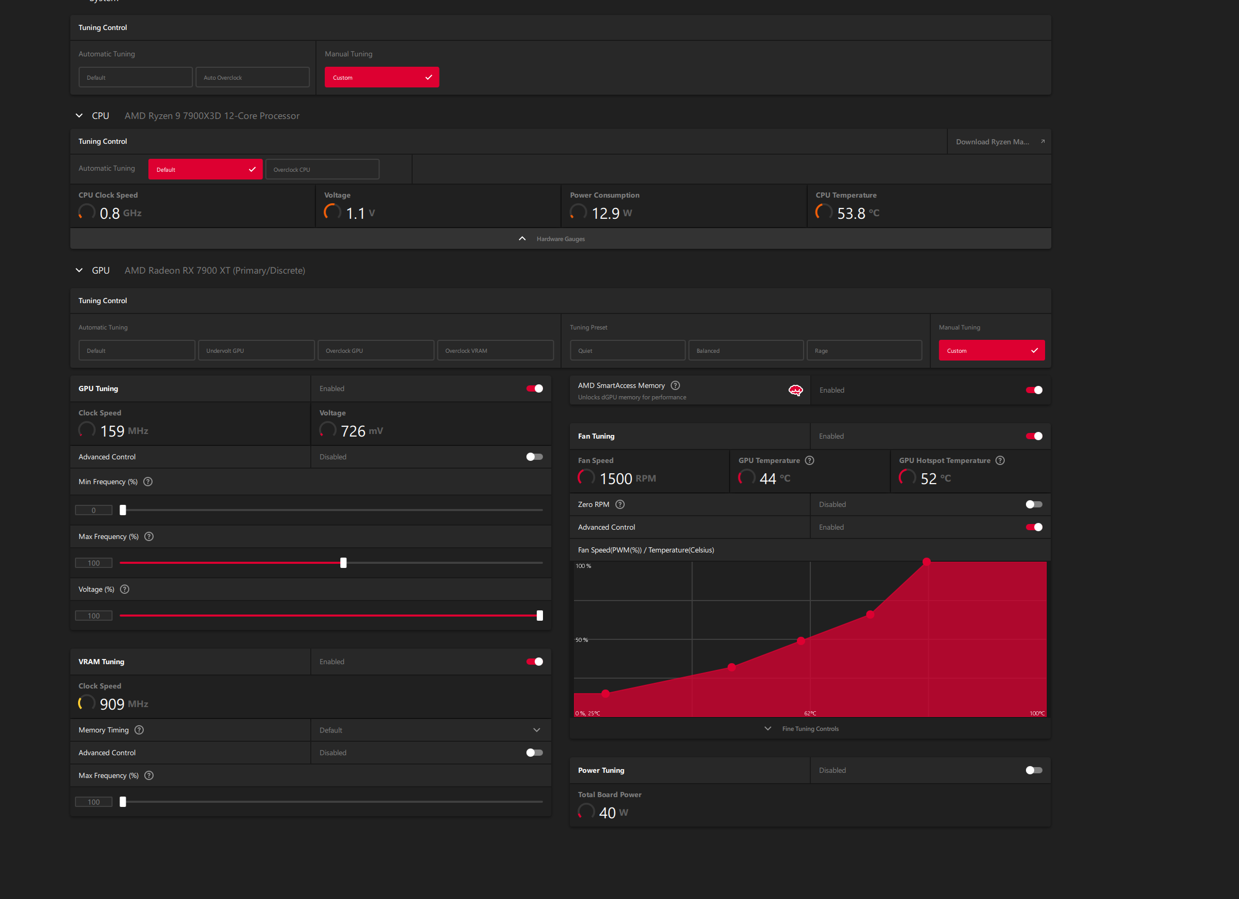This screenshot has height=899, width=1239.
Task: Click the Voltage (%) slider handle
Action: pos(540,616)
